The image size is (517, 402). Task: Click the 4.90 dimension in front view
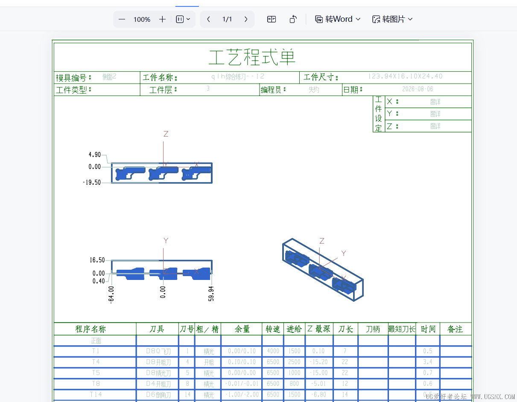95,154
